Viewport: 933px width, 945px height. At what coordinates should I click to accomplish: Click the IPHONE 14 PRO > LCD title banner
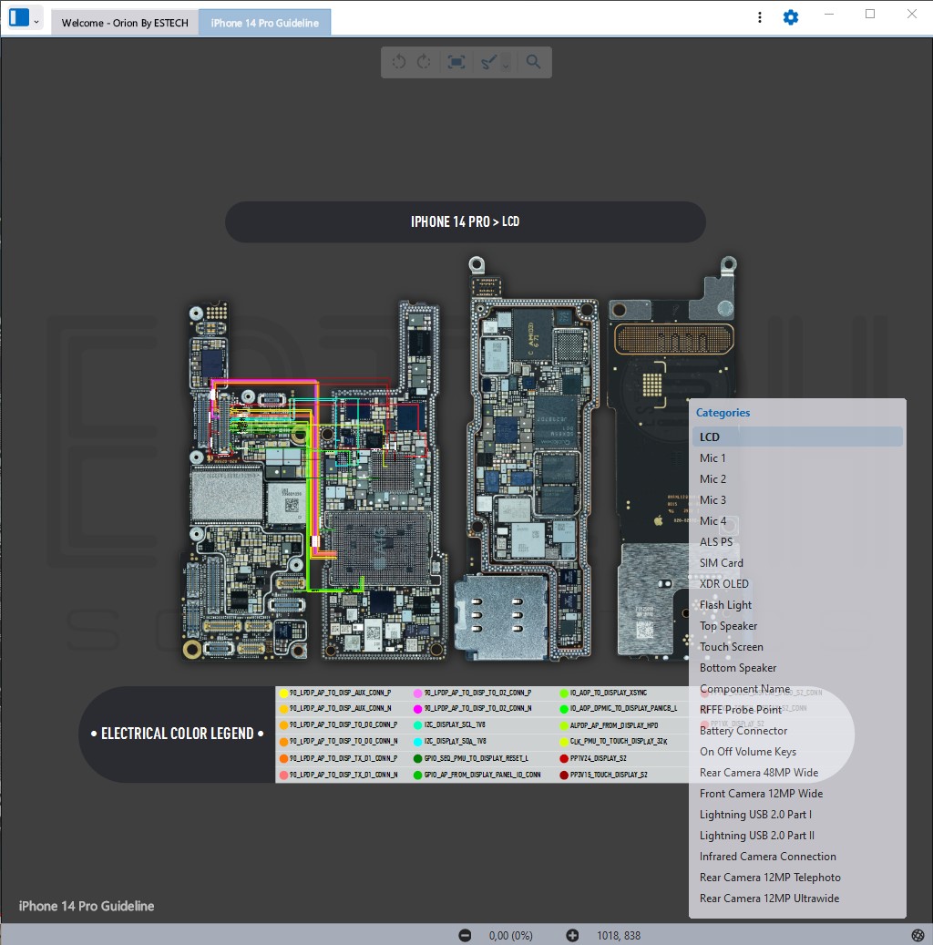(466, 221)
